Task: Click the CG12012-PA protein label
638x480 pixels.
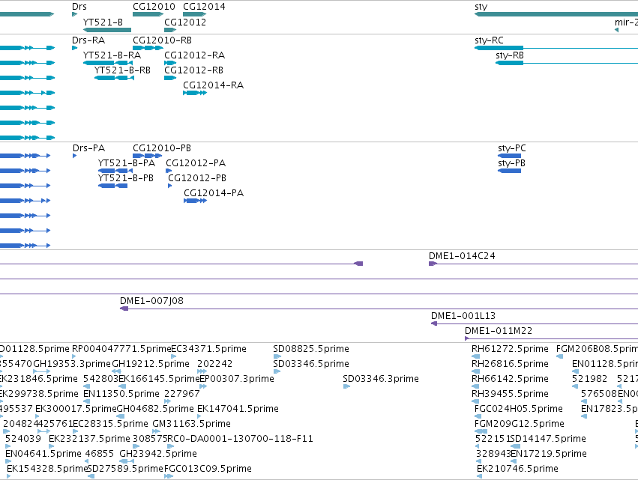Action: [196, 163]
